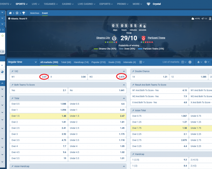Screen dimensions: 212x169
Task: Open Dinamo City team logo
Action: [x=114, y=38]
